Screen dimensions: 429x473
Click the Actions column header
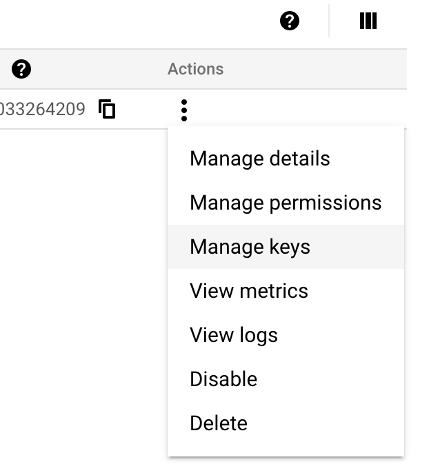[195, 69]
